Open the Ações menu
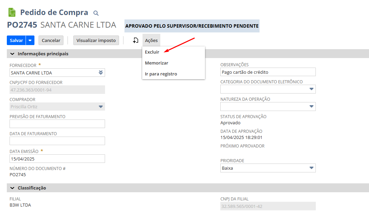This screenshot has width=369, height=211. 151,40
